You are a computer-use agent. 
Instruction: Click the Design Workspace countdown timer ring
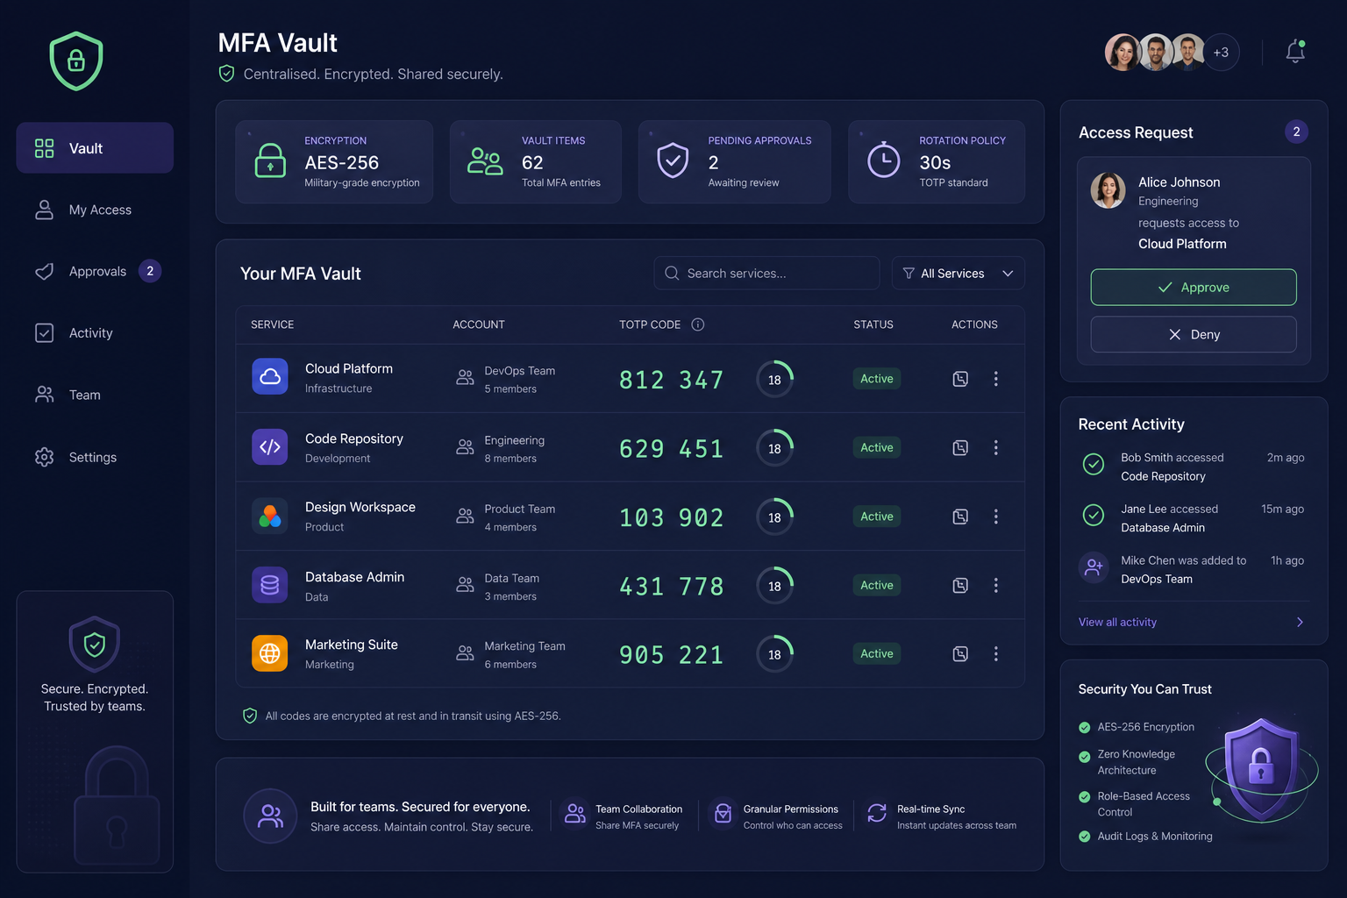pyautogui.click(x=774, y=517)
